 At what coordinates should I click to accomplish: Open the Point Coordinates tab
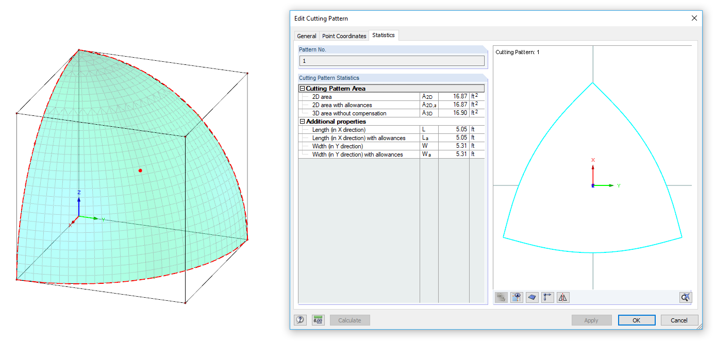(x=344, y=36)
